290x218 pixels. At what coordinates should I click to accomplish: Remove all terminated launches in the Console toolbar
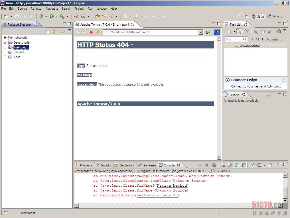(x=213, y=165)
